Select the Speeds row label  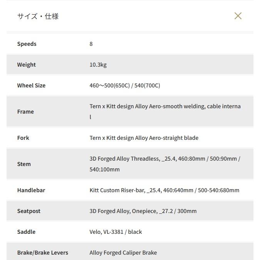click(x=27, y=44)
